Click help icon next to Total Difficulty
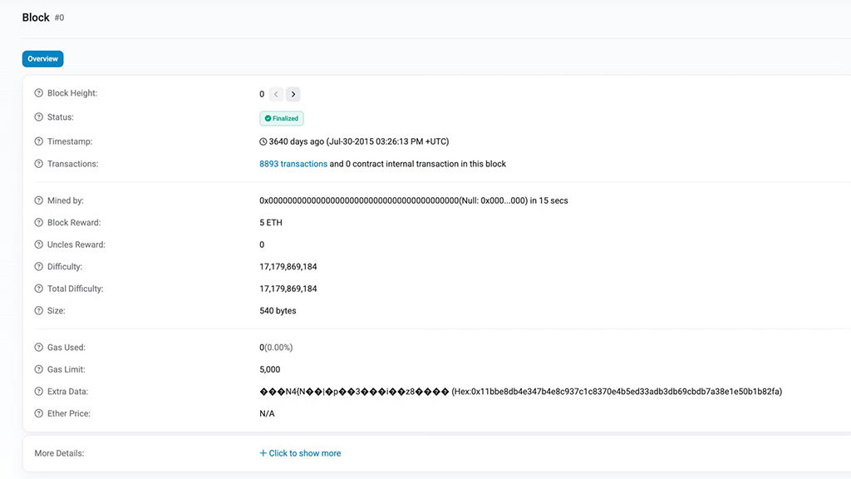This screenshot has height=479, width=851. tap(39, 289)
